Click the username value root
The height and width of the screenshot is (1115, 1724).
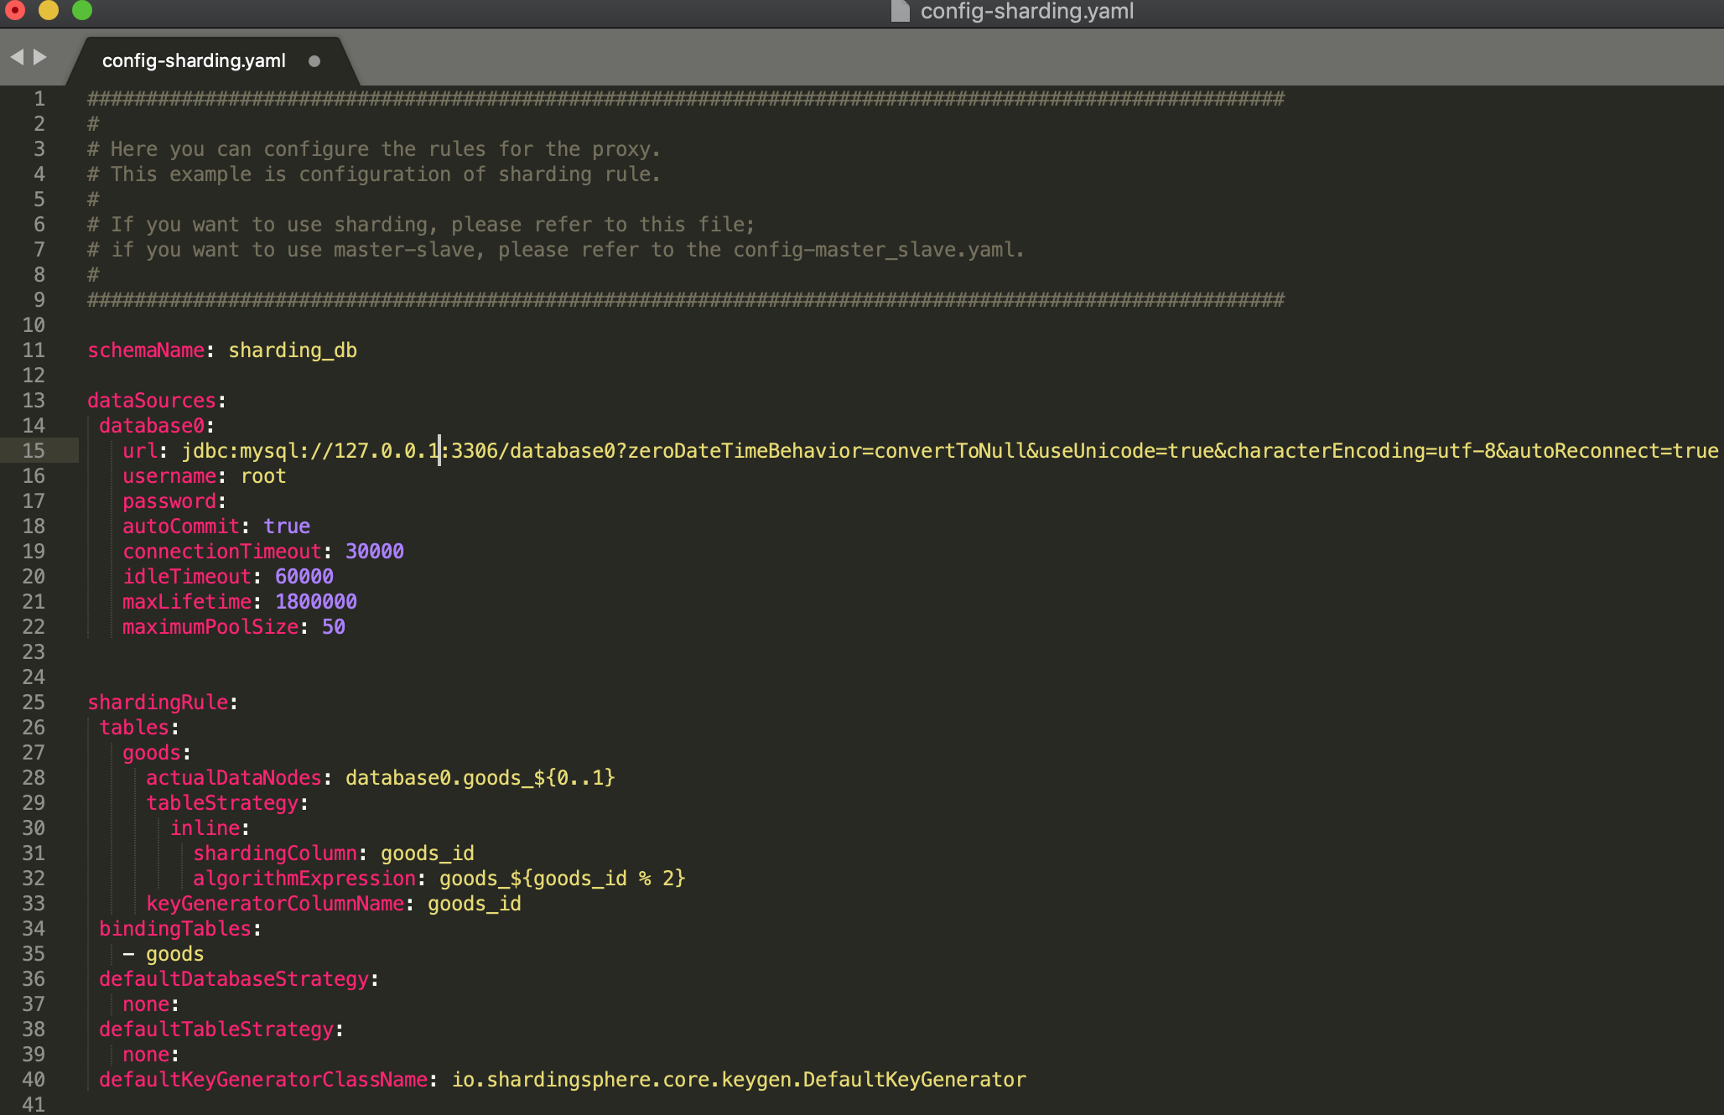pyautogui.click(x=263, y=475)
